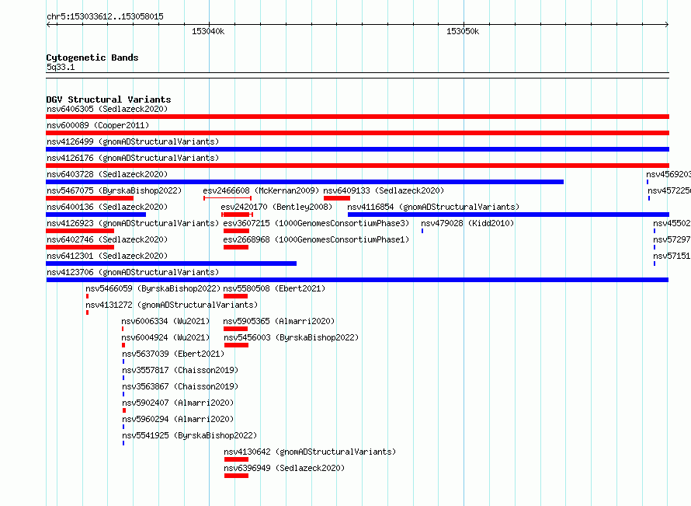Click the 5q33.1 band label

[61, 68]
